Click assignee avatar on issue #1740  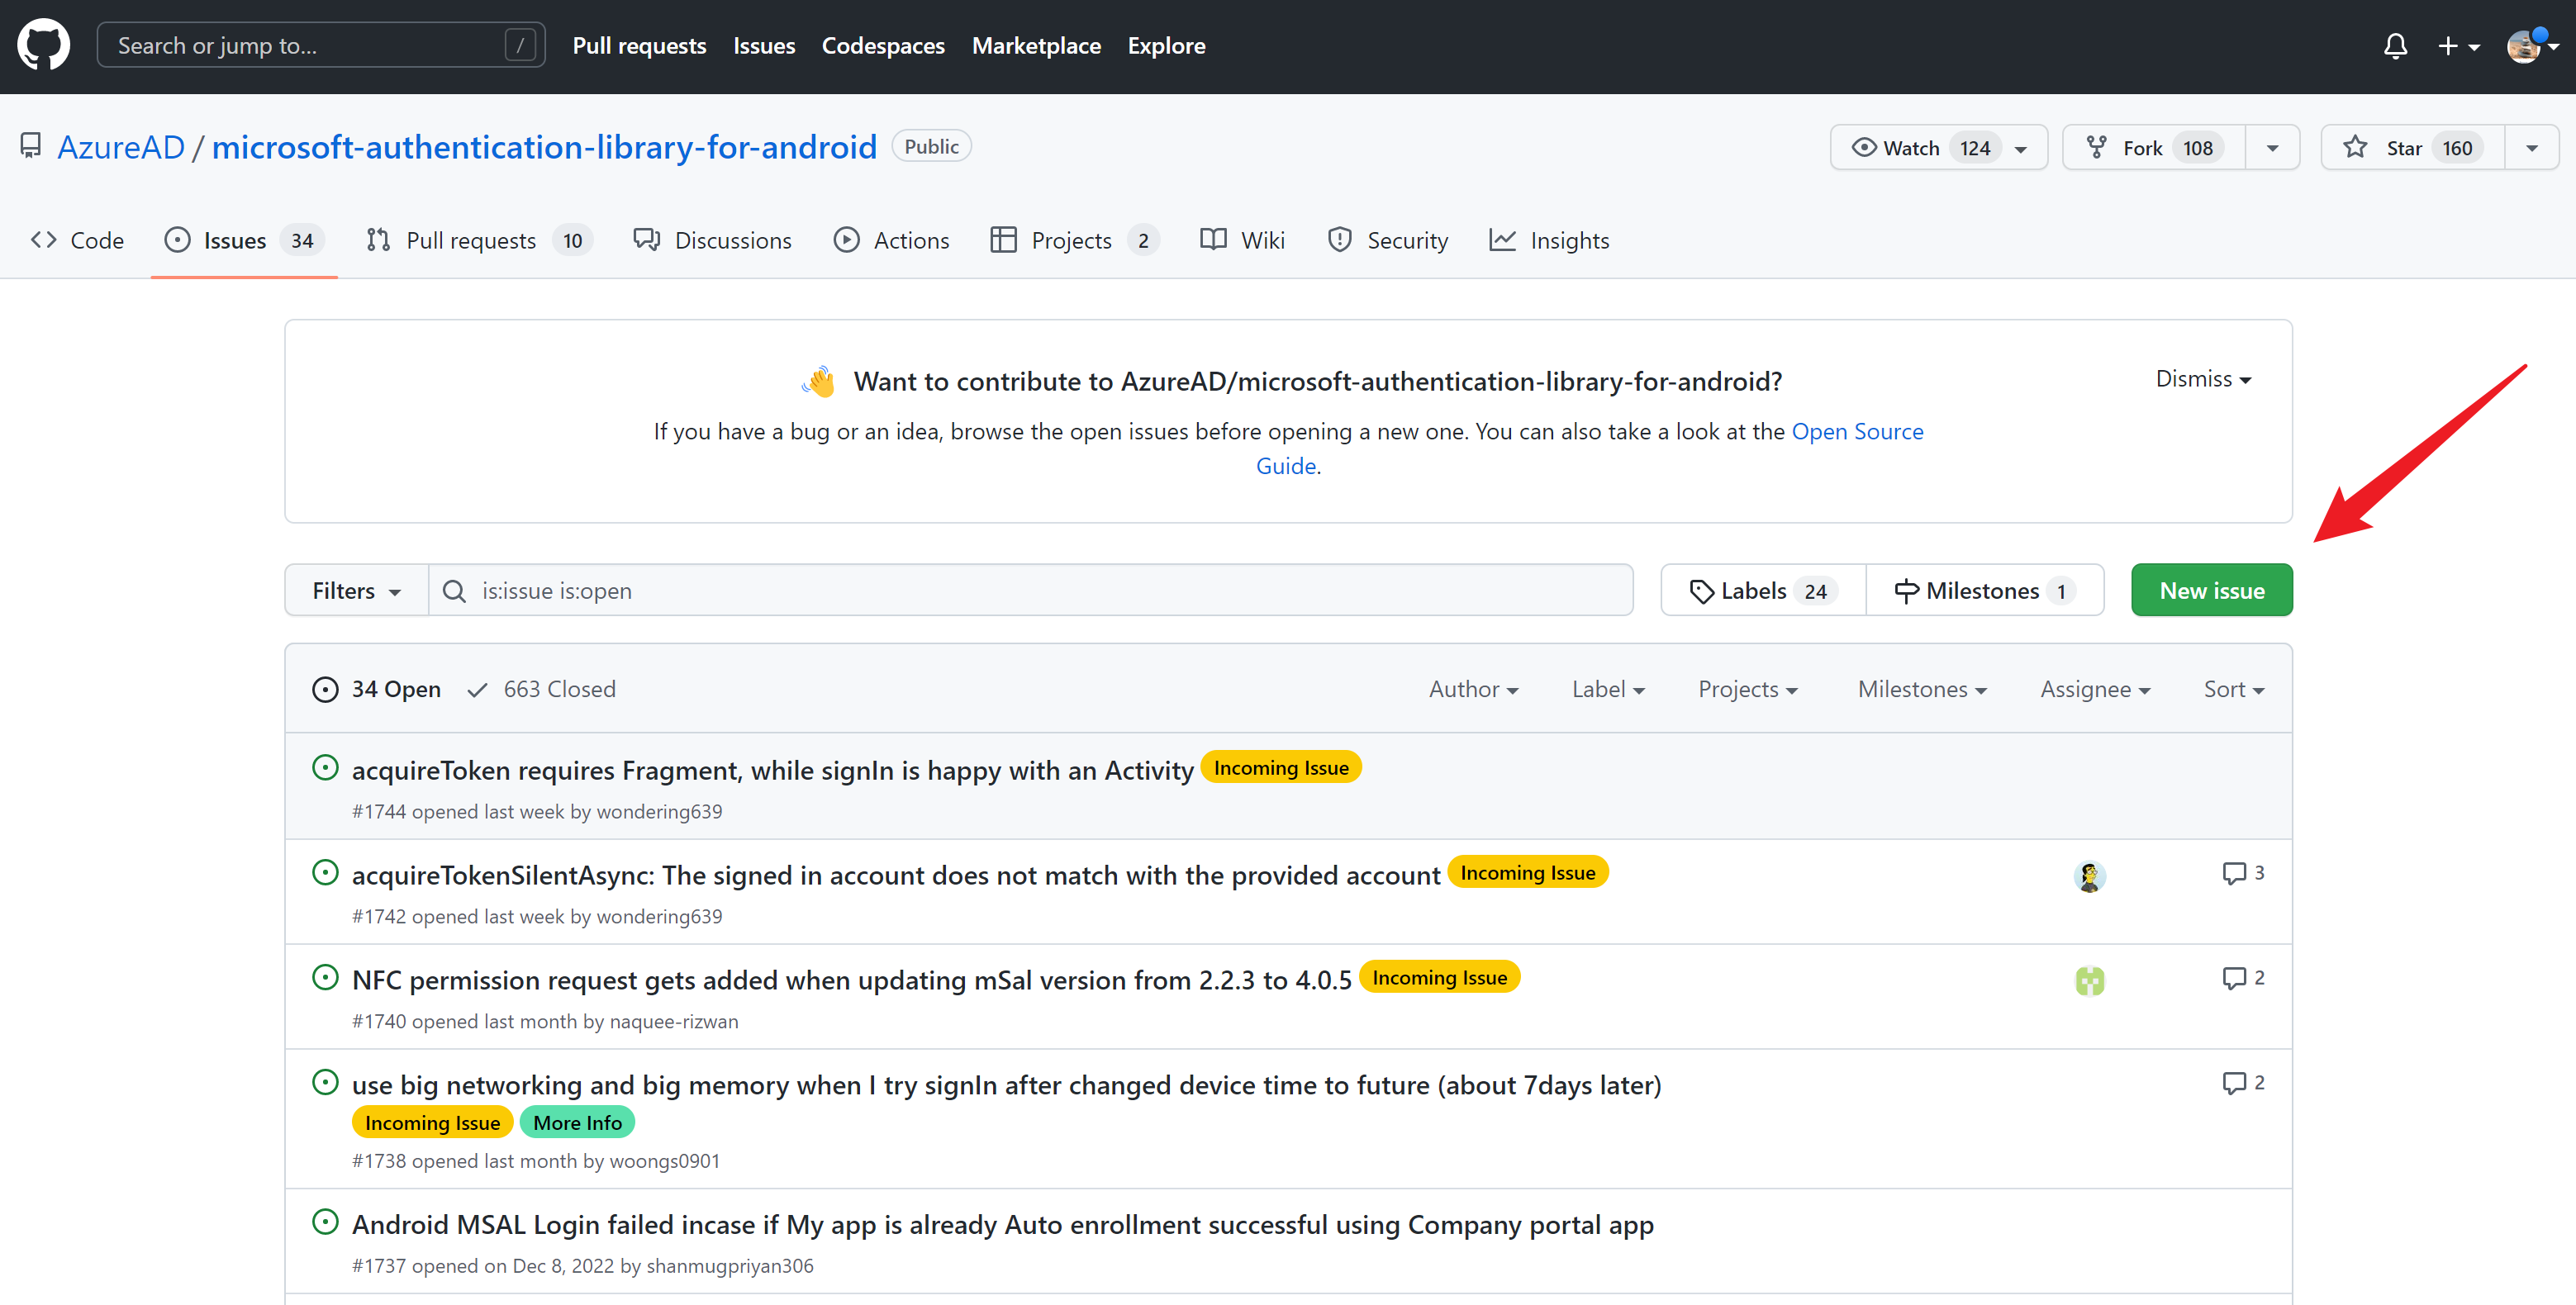(2089, 981)
